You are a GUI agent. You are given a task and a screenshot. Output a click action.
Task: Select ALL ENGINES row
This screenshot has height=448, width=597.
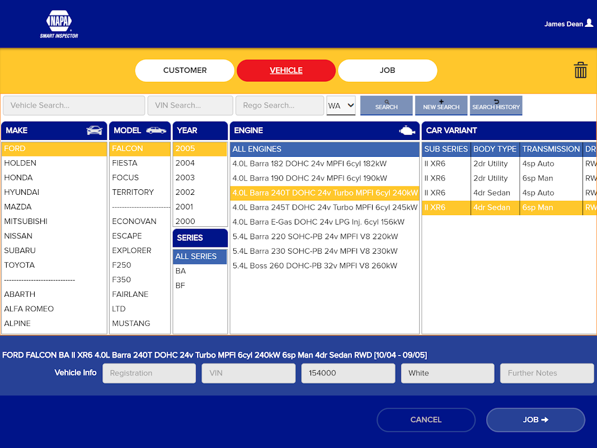point(325,149)
